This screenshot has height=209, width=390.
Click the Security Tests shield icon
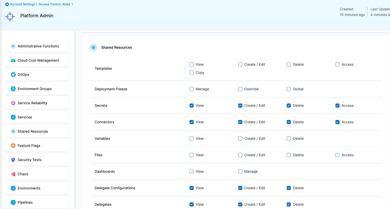(13, 160)
